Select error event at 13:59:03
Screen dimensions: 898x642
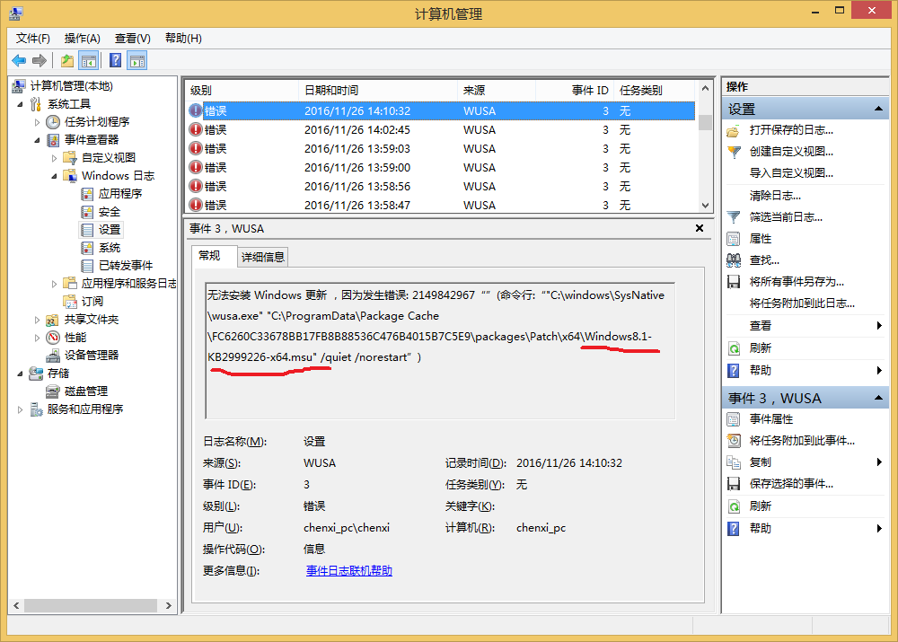[440, 149]
